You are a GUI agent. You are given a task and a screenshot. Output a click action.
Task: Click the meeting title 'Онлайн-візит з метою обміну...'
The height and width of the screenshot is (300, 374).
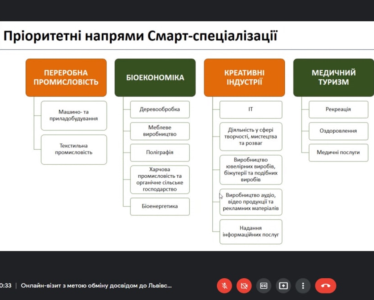pos(96,285)
